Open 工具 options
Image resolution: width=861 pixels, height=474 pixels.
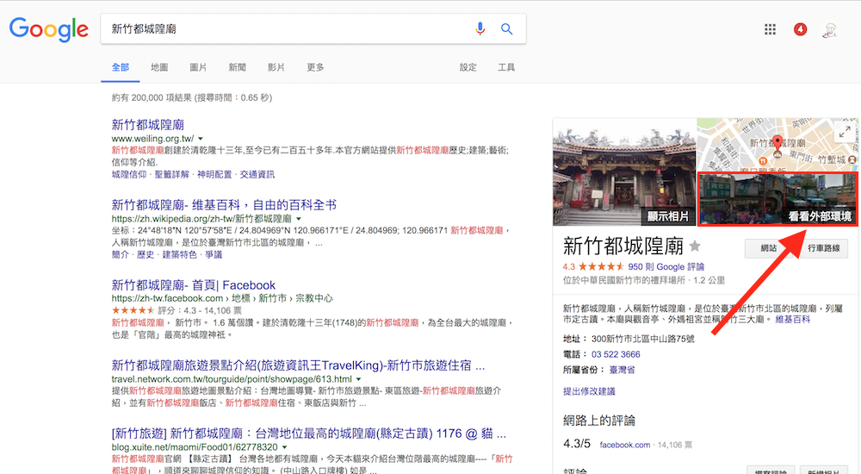tap(506, 67)
